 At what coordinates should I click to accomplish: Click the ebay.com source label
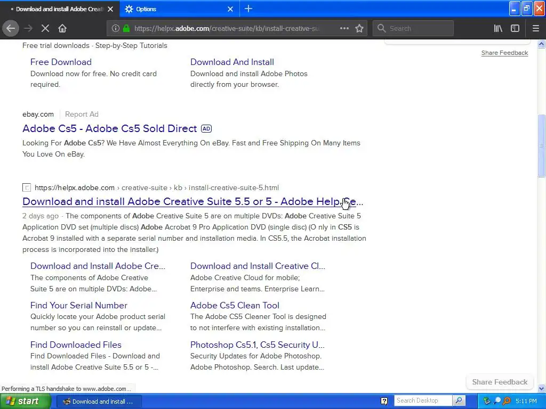coord(38,114)
